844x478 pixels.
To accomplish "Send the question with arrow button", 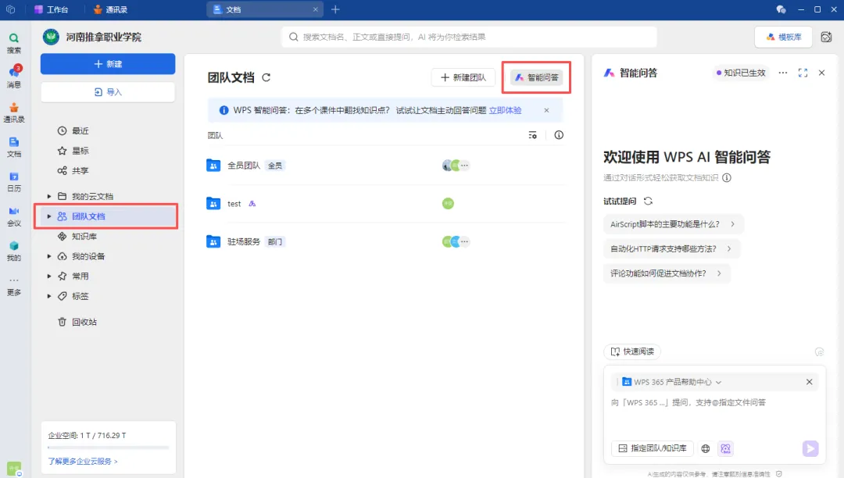I will [x=810, y=448].
